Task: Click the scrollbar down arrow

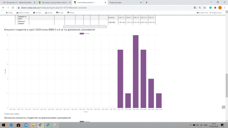Action: pyautogui.click(x=227, y=121)
